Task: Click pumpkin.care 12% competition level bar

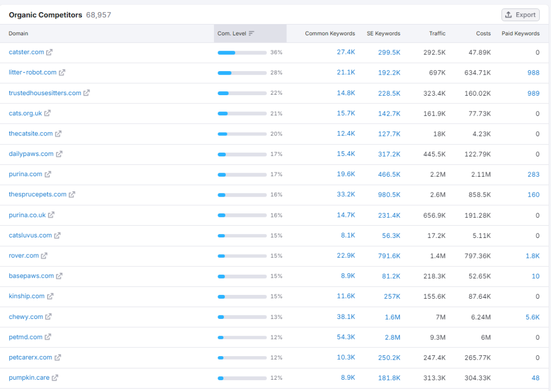Action: point(242,378)
